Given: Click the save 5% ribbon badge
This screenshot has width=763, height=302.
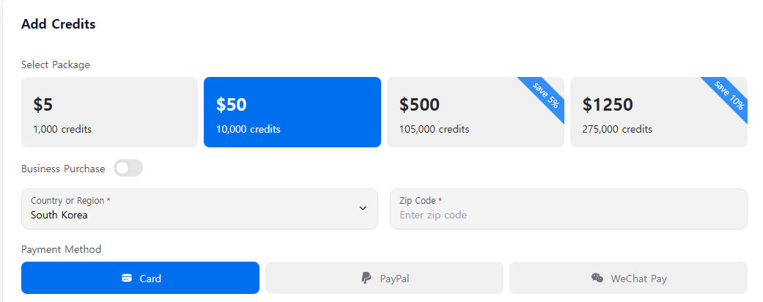Looking at the screenshot, I should (x=546, y=95).
